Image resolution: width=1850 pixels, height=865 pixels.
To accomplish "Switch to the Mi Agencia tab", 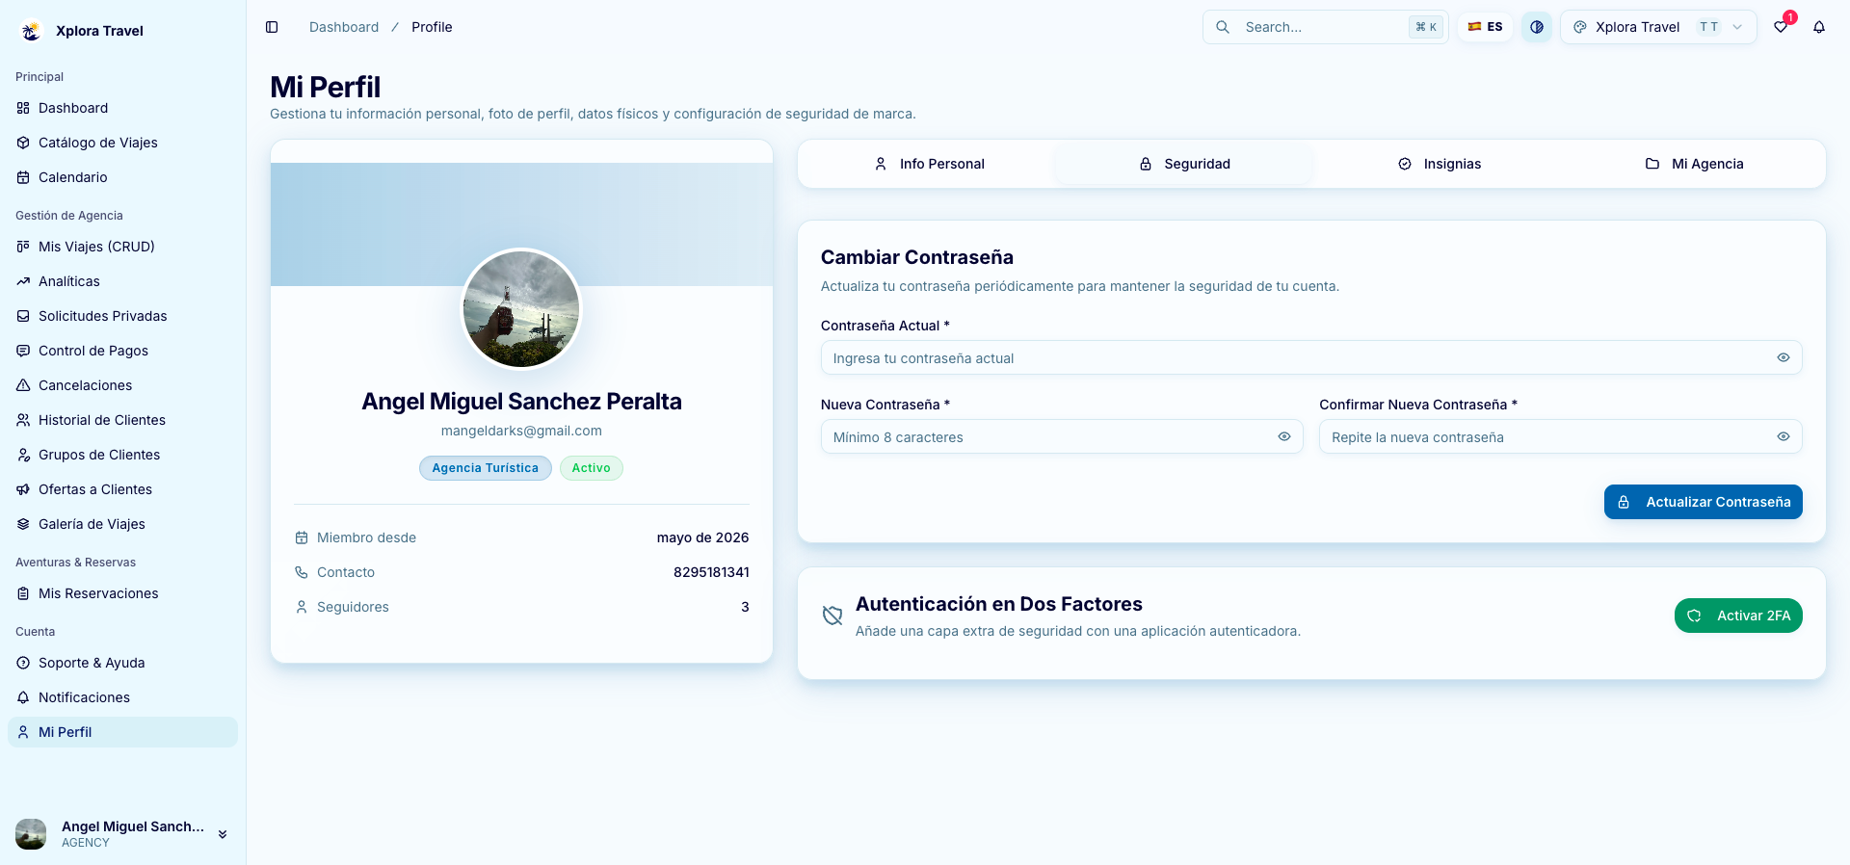I will tap(1694, 164).
